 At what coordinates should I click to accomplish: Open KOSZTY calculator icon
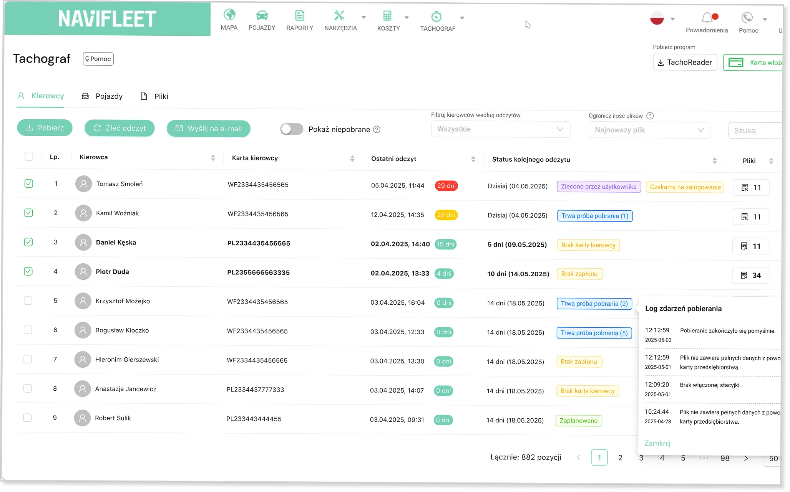coord(387,16)
